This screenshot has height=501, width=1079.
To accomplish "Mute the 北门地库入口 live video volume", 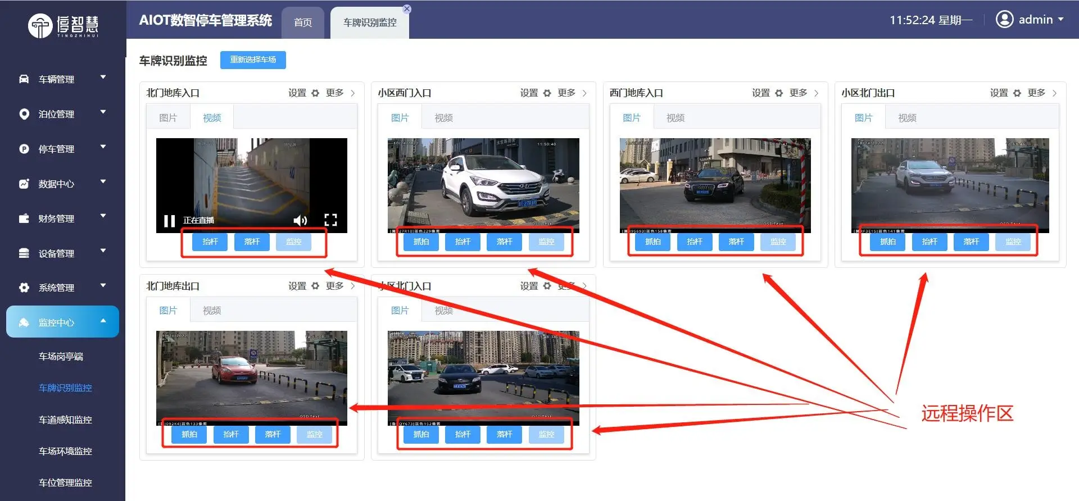I will coord(300,220).
